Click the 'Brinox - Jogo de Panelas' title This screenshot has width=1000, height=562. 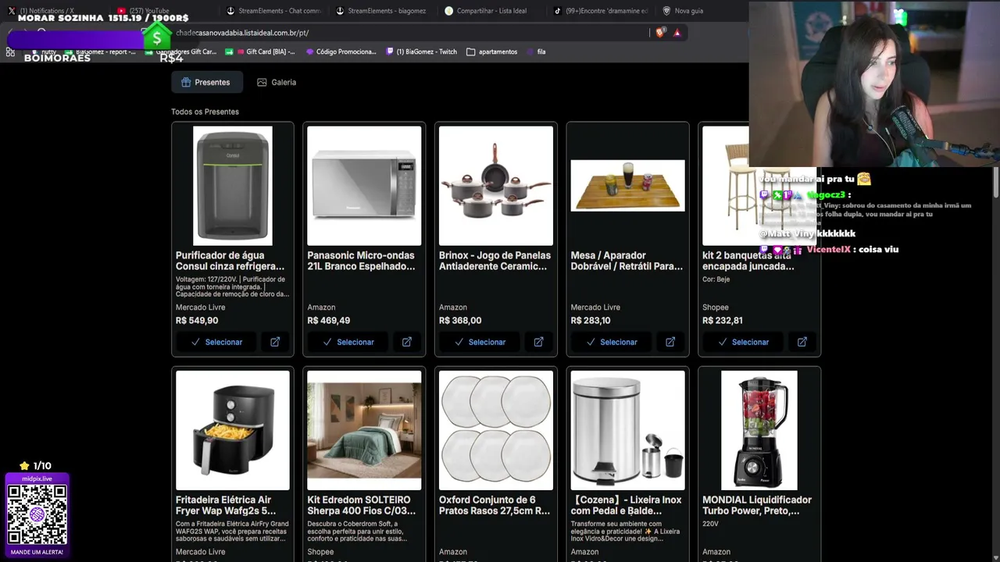pos(495,261)
